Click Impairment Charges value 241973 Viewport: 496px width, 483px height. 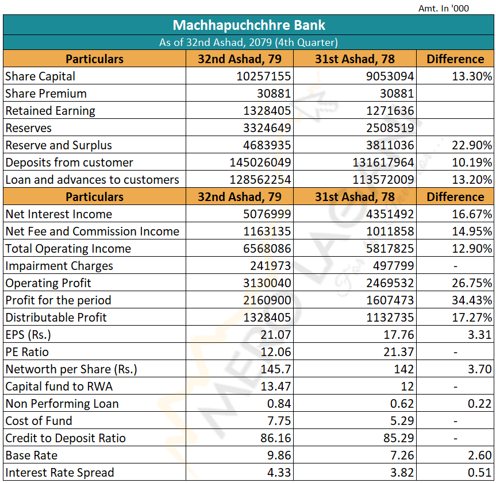[270, 266]
